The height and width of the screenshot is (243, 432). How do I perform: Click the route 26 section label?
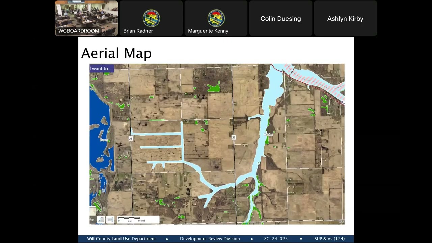click(x=234, y=137)
